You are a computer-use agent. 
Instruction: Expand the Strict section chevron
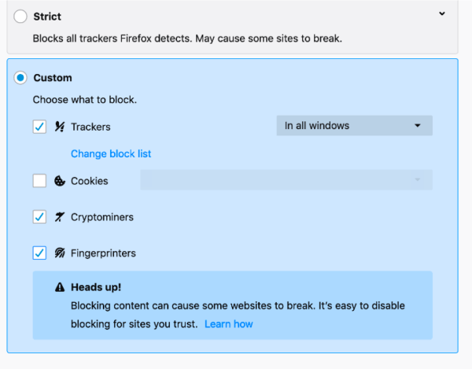click(x=442, y=13)
